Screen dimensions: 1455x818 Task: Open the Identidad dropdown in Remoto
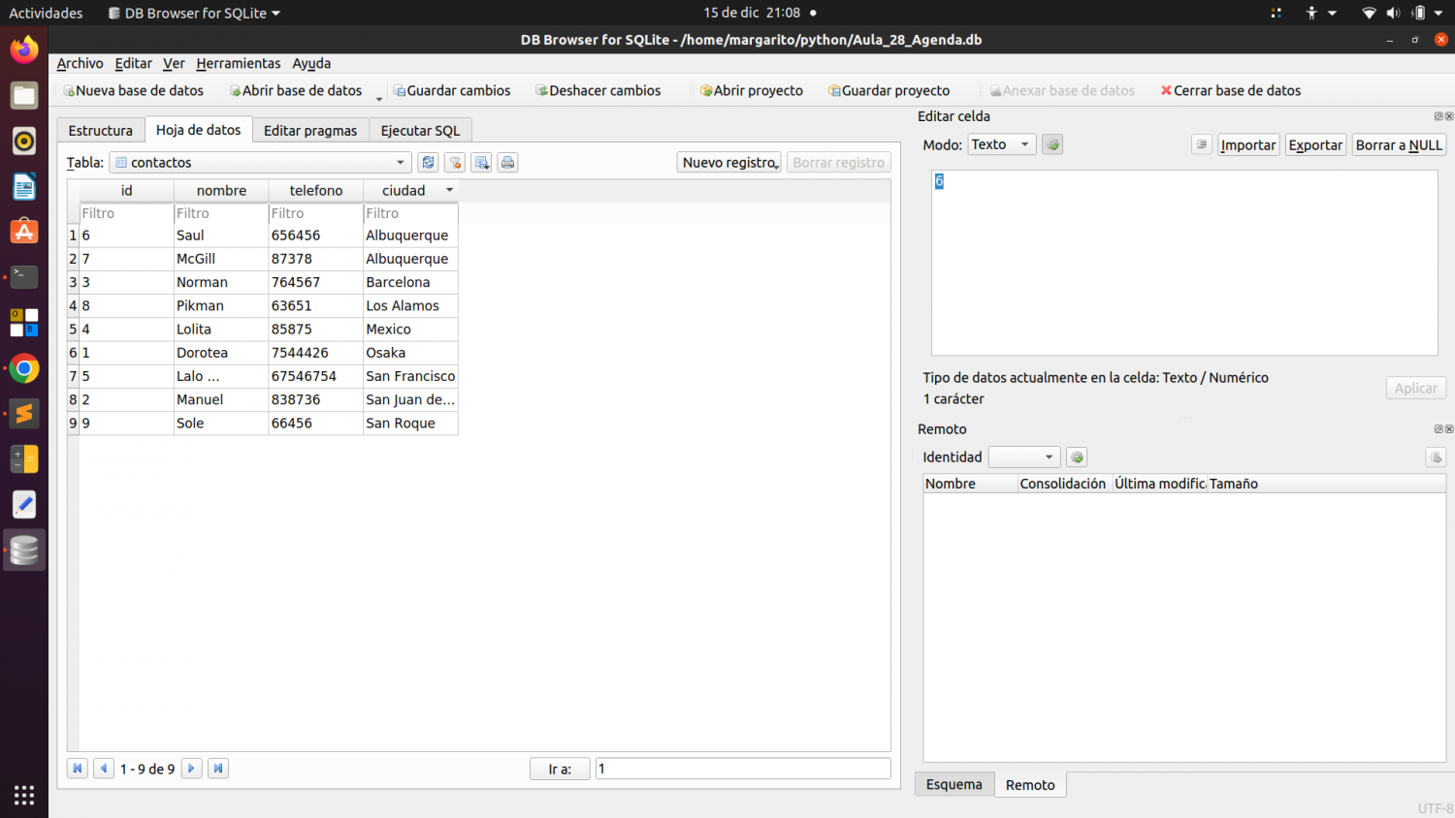click(x=1023, y=456)
